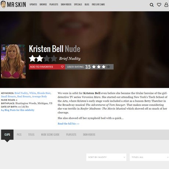Expand the Sort By Nudity dropdown
This screenshot has height=169, width=169.
coord(106,157)
